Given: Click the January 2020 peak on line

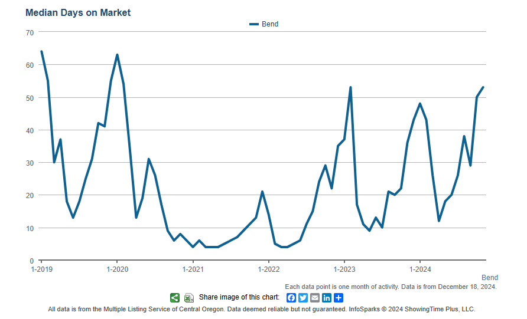Looking at the screenshot, I should [117, 55].
